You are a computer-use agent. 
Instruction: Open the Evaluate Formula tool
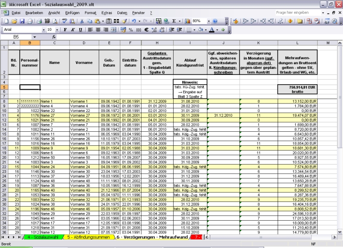tap(334, 21)
